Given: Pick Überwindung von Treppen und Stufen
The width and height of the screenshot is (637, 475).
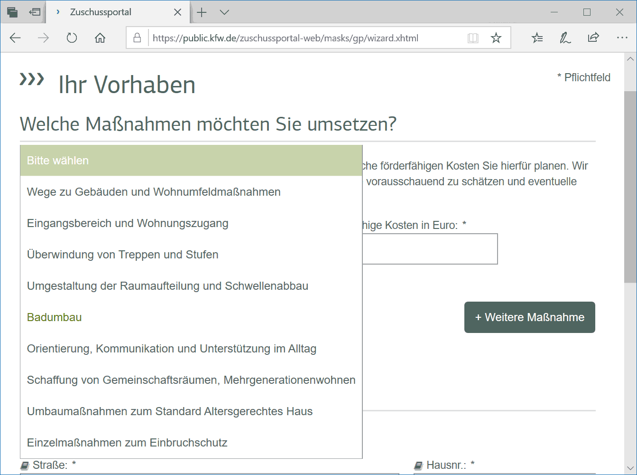Looking at the screenshot, I should pyautogui.click(x=122, y=255).
